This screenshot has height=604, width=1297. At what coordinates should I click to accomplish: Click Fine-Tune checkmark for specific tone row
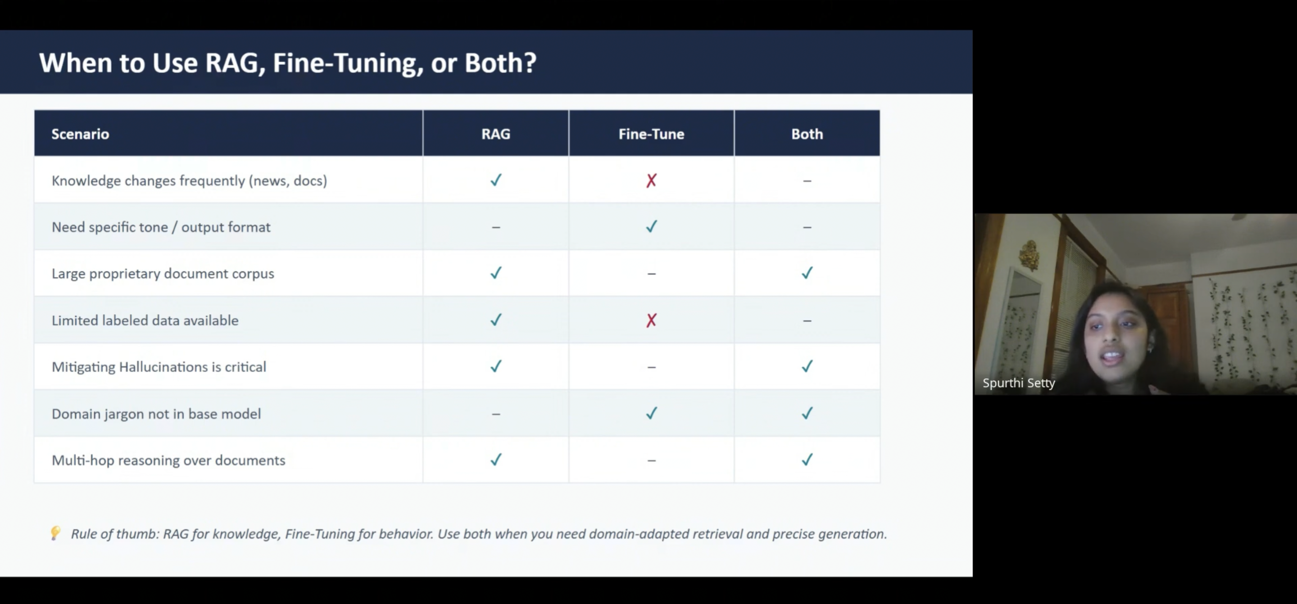point(652,226)
